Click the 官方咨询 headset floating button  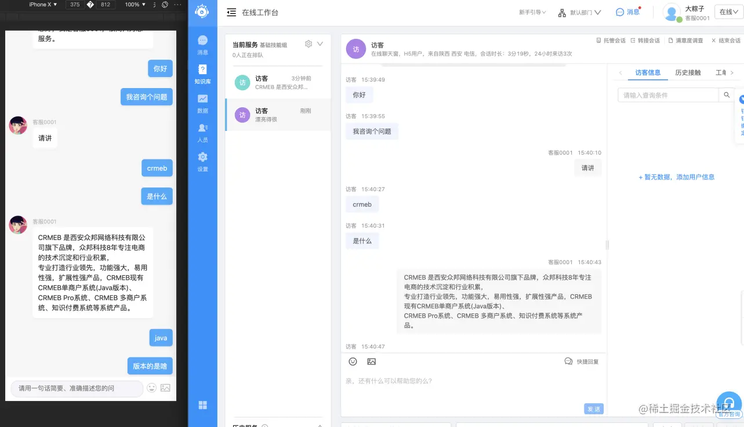pyautogui.click(x=729, y=405)
